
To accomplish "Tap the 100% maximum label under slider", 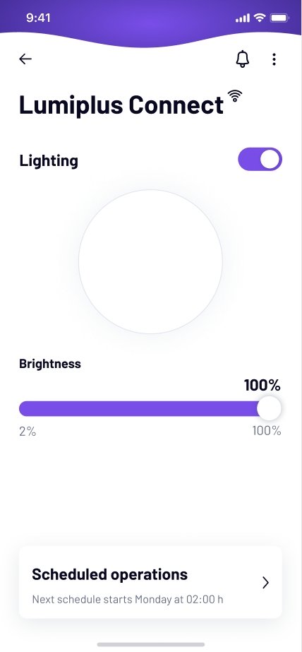I will tap(267, 431).
